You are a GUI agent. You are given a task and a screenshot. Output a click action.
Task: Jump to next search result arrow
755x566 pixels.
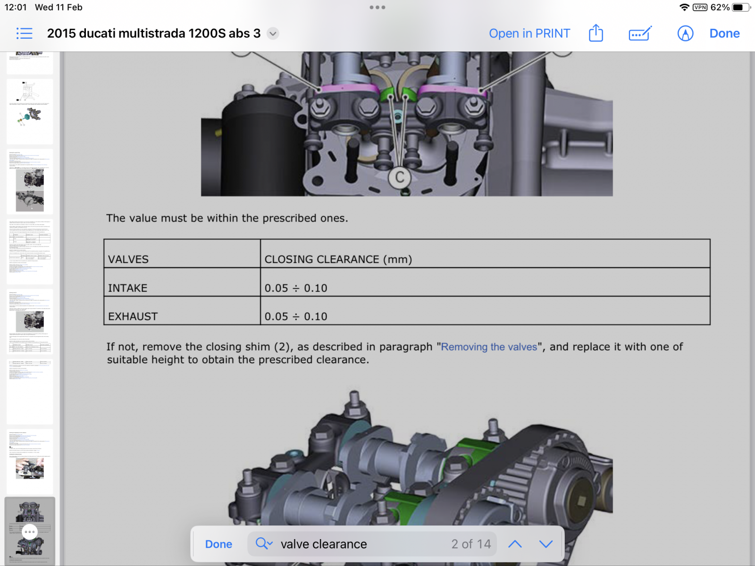click(546, 544)
